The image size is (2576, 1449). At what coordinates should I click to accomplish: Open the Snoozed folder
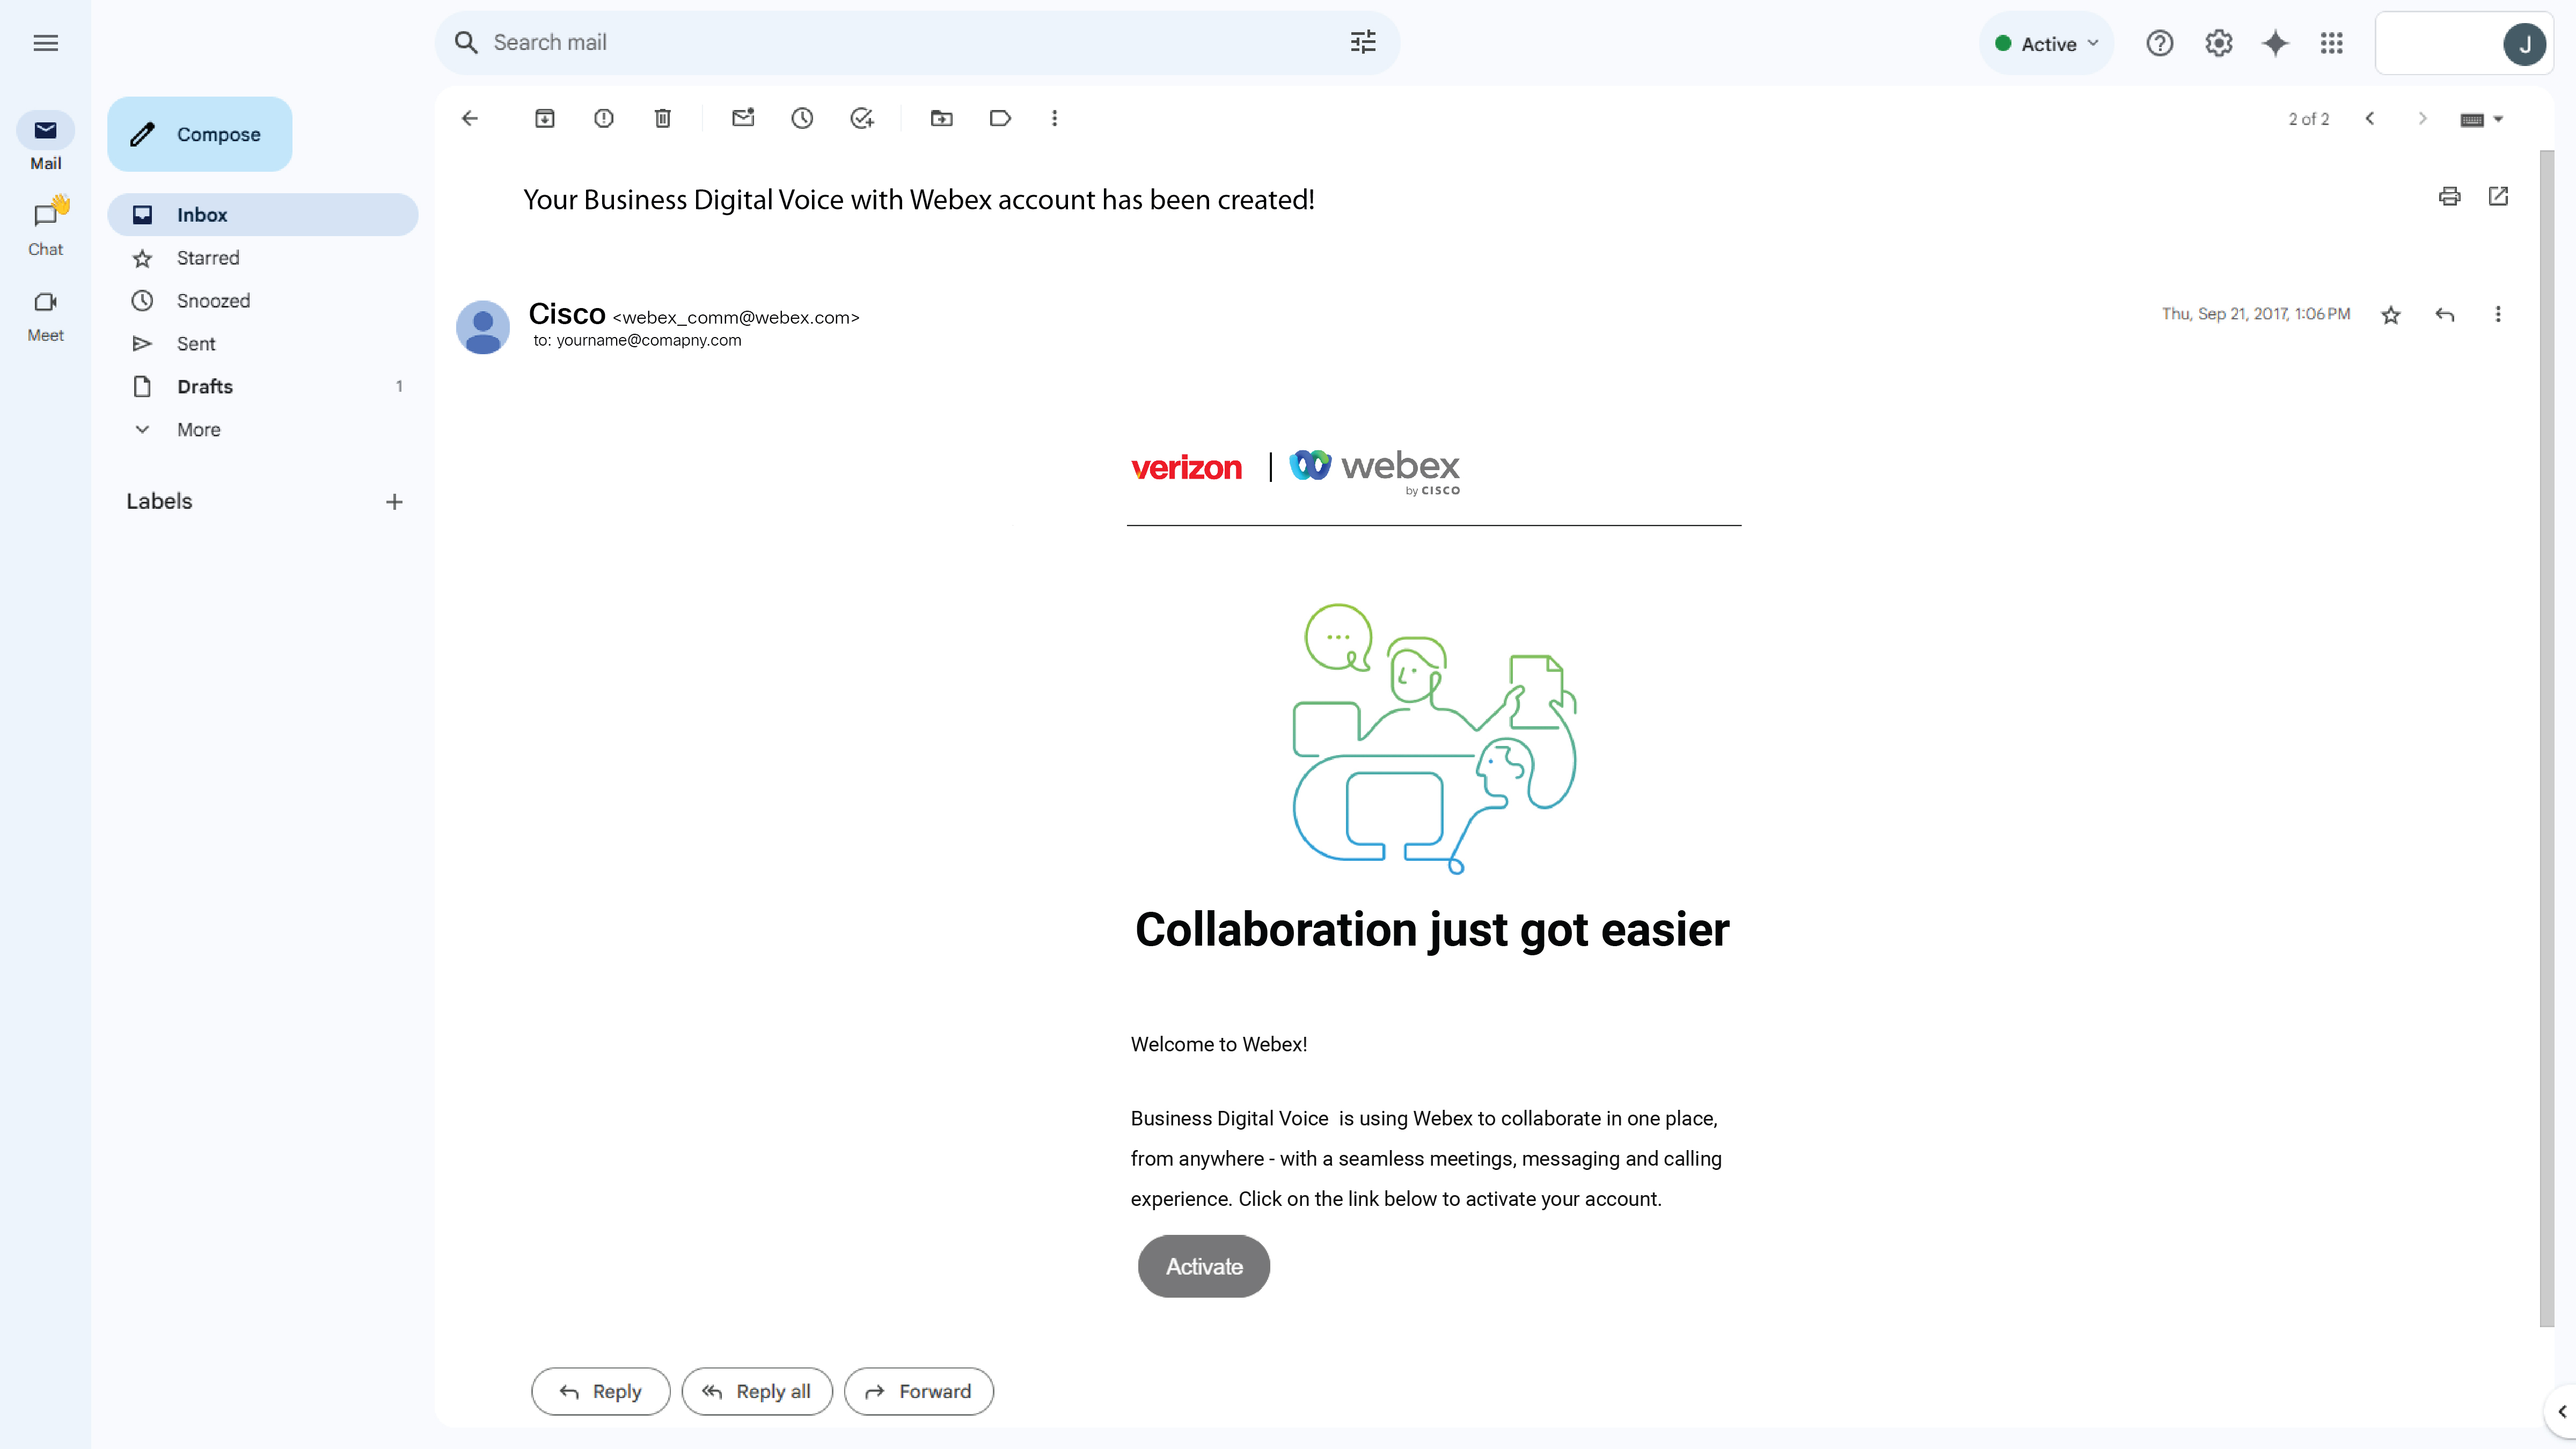tap(262, 301)
